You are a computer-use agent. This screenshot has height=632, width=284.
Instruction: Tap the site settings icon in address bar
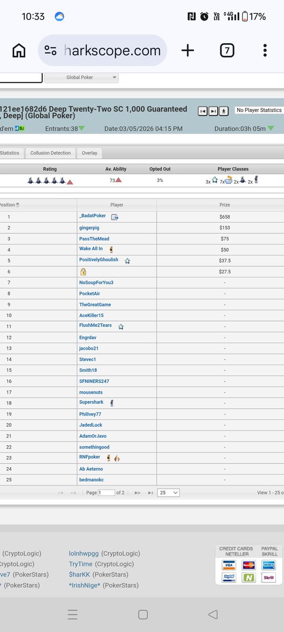[50, 51]
